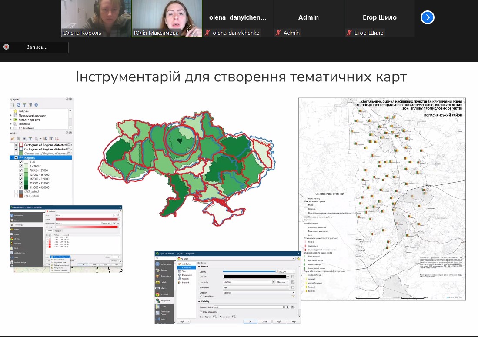Click the filter legend icon in Шари toolbar

coord(30,139)
